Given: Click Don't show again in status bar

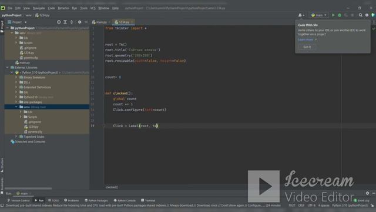Looking at the screenshot, I should [232, 206].
